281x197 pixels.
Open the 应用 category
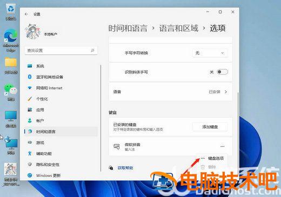[61, 110]
